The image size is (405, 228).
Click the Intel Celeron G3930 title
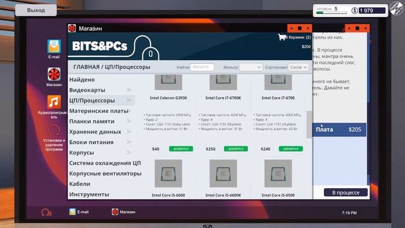tap(168, 98)
